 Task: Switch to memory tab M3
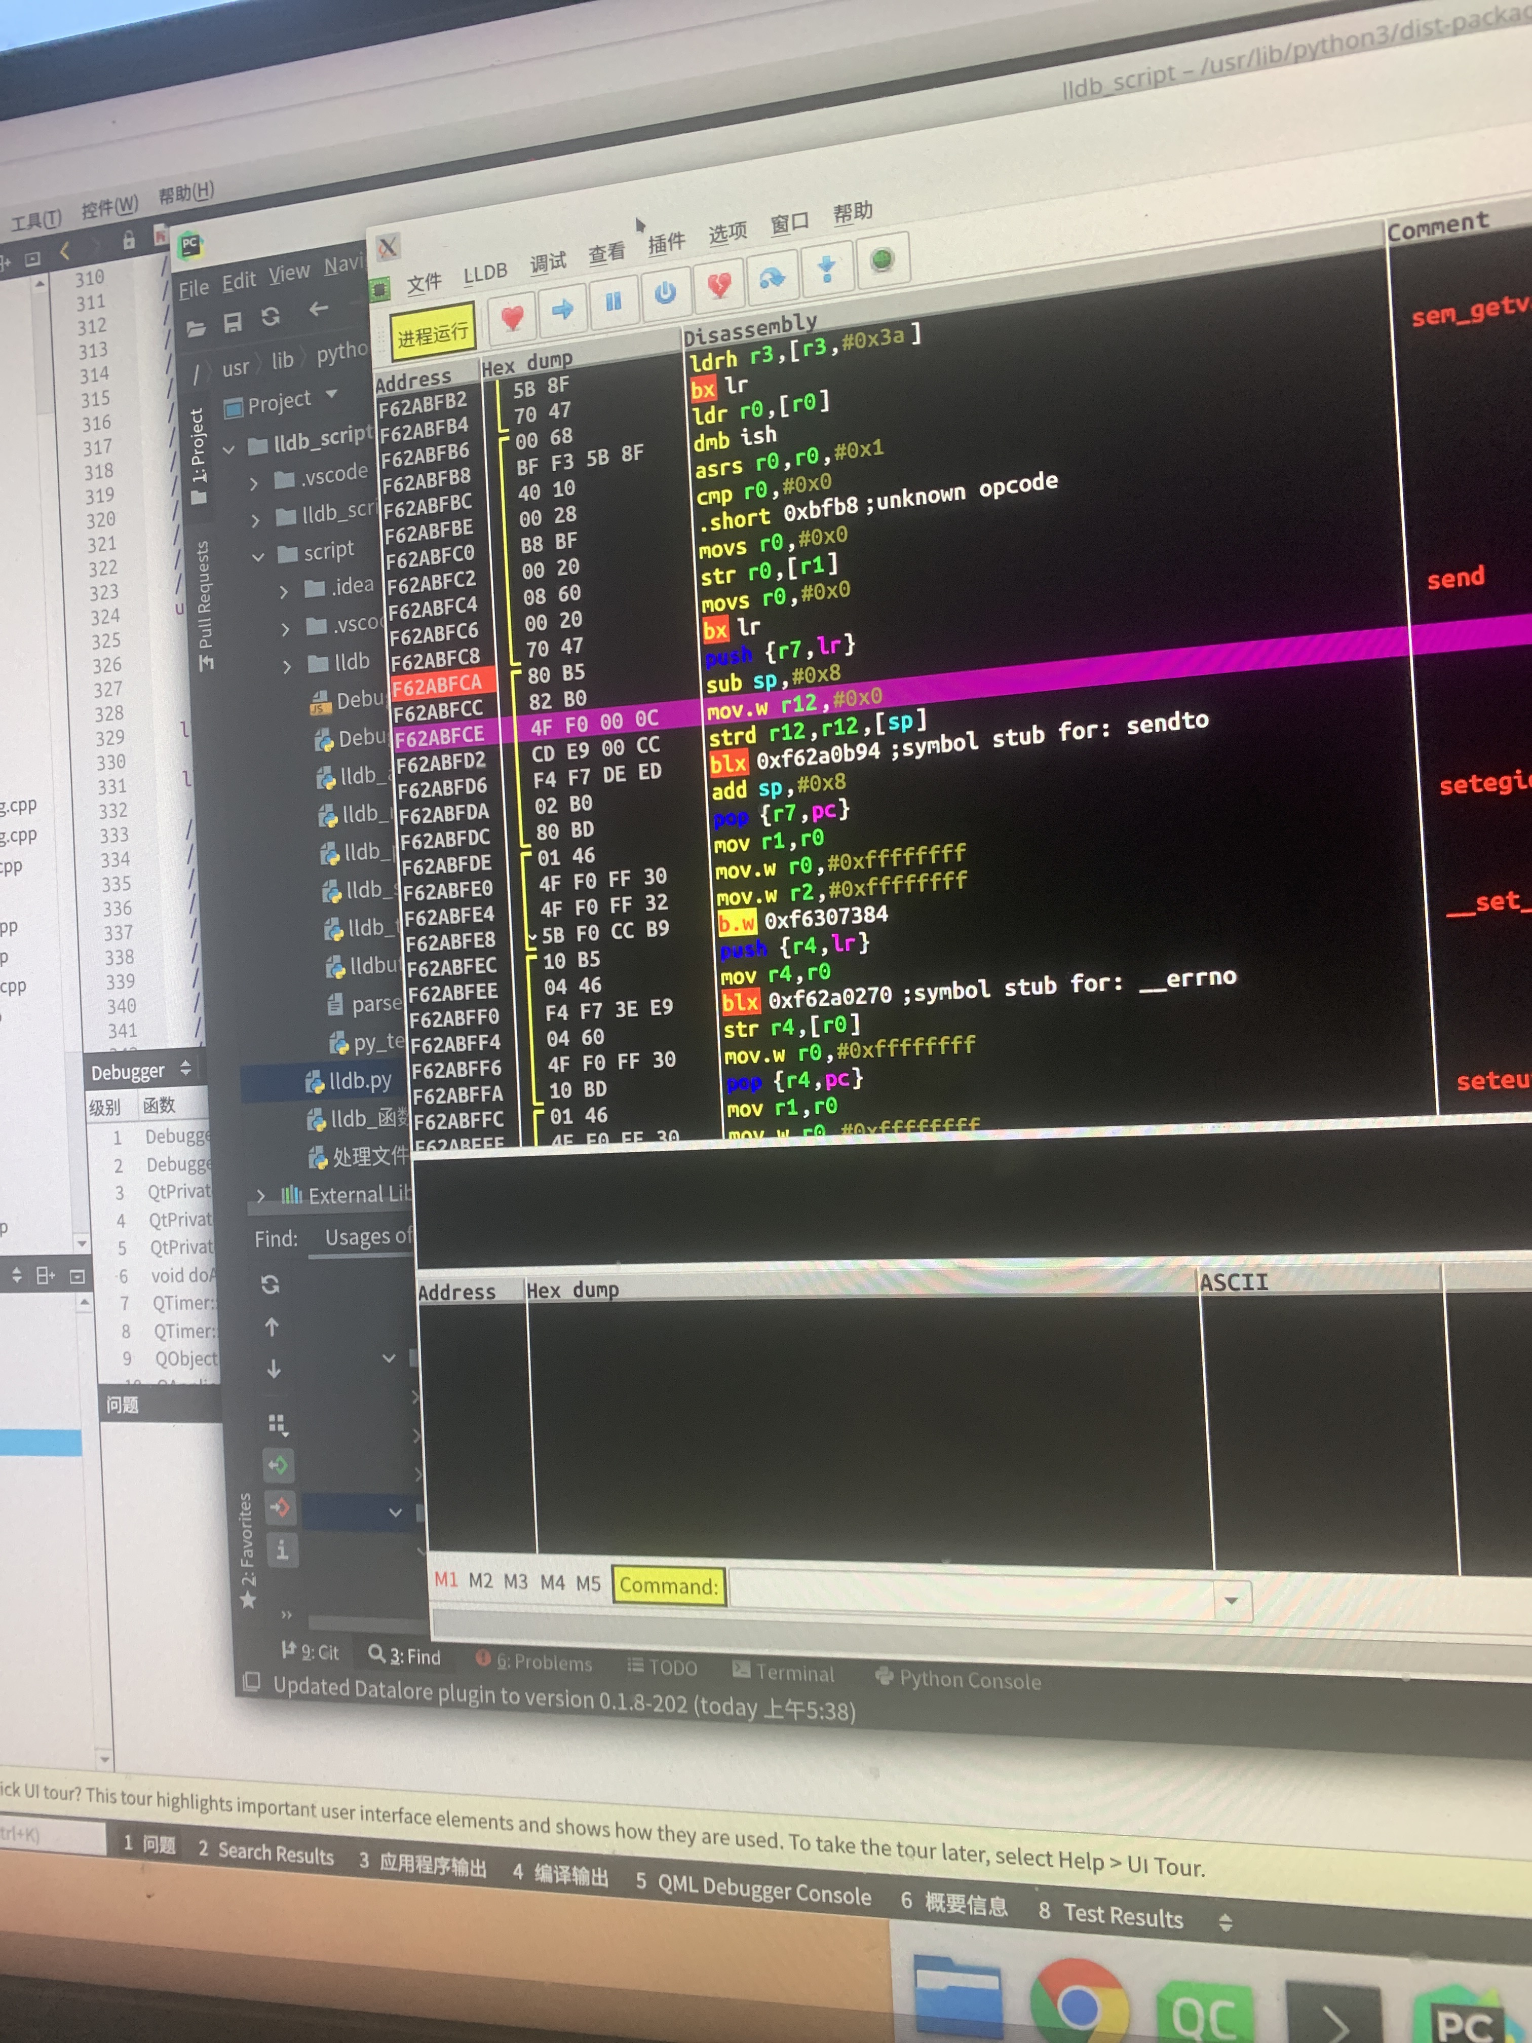[515, 1581]
